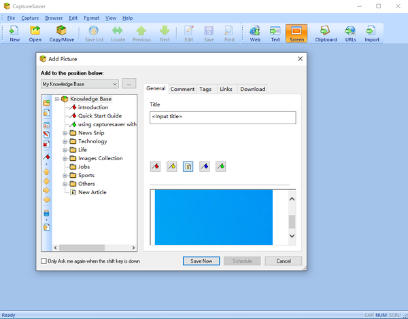Choose the blue flag icon button
Image resolution: width=408 pixels, height=319 pixels.
pos(205,166)
